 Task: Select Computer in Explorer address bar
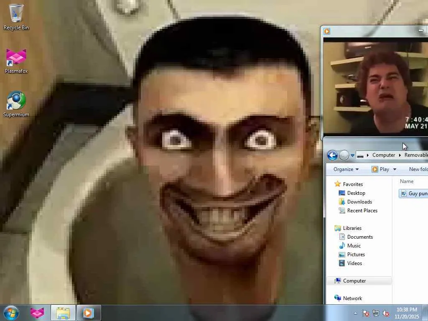pyautogui.click(x=384, y=155)
